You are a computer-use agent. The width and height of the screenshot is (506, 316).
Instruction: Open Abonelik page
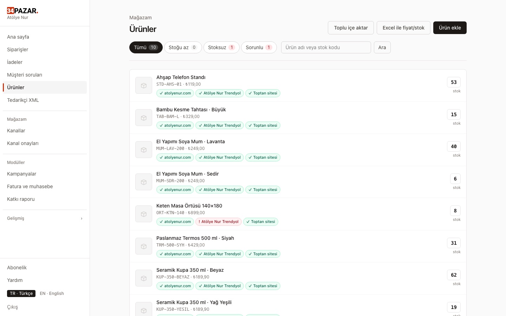point(45,268)
